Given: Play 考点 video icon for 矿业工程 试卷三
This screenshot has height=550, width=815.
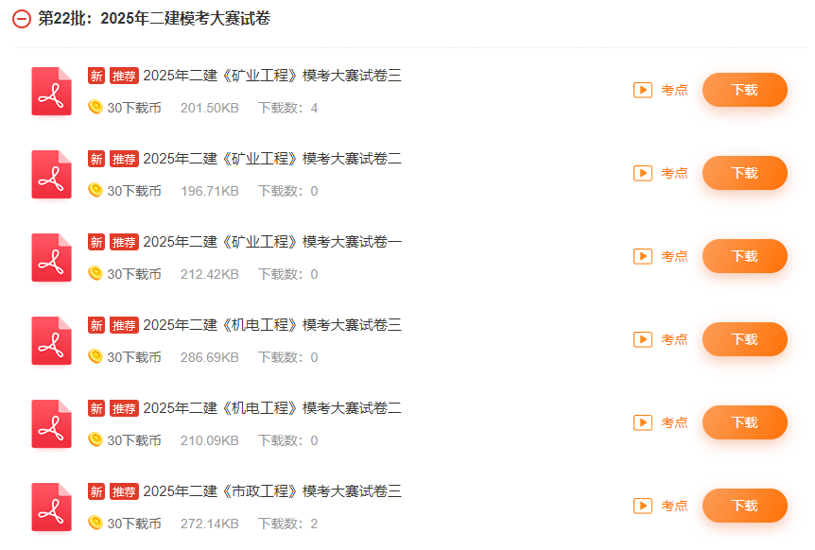Looking at the screenshot, I should point(643,90).
